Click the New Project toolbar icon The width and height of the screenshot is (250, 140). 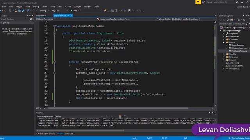11,10
